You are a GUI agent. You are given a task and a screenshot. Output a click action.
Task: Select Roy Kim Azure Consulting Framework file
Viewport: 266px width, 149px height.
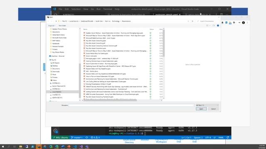click(100, 97)
